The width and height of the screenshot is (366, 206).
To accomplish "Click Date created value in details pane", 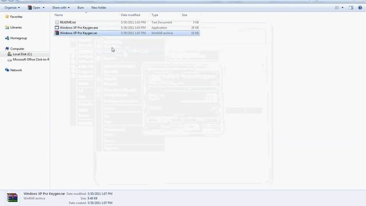I will pyautogui.click(x=100, y=203).
